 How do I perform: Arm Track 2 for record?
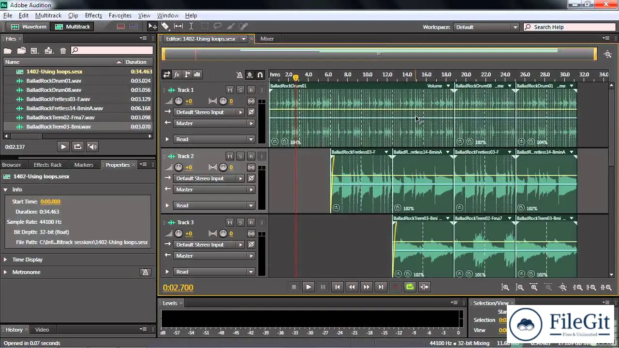pyautogui.click(x=251, y=156)
